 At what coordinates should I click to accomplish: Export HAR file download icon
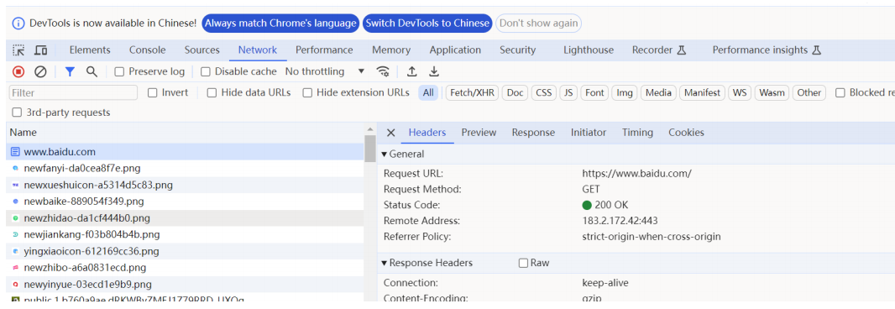click(x=434, y=71)
